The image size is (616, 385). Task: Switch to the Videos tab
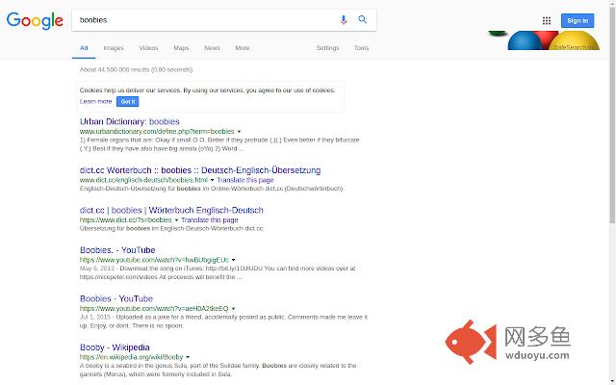click(148, 48)
